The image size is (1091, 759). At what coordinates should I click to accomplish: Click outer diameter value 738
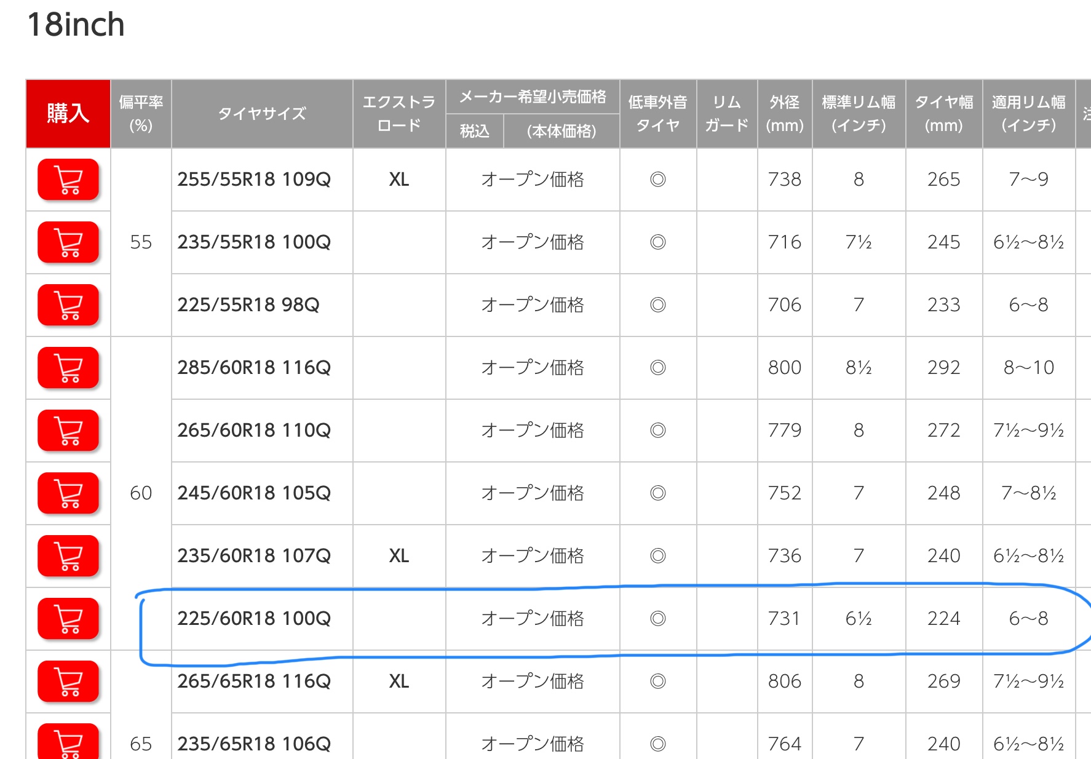[x=785, y=180]
